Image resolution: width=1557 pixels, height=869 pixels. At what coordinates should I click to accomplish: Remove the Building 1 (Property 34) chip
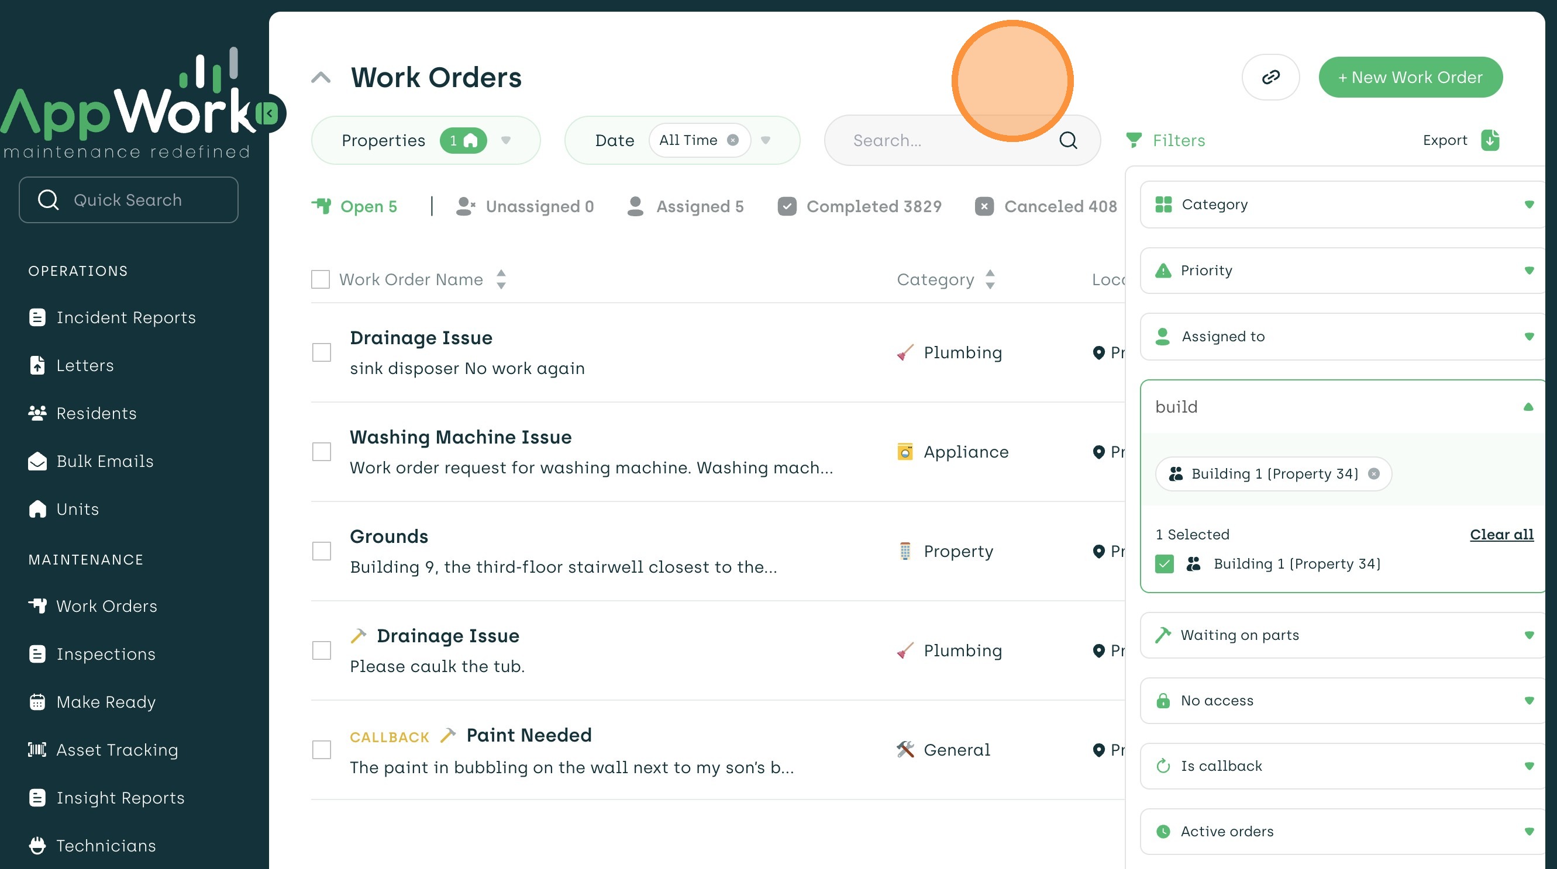tap(1374, 474)
